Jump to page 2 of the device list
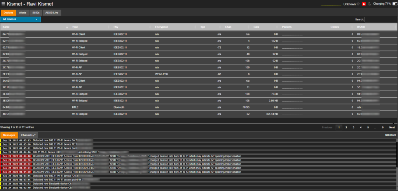 click(346, 128)
